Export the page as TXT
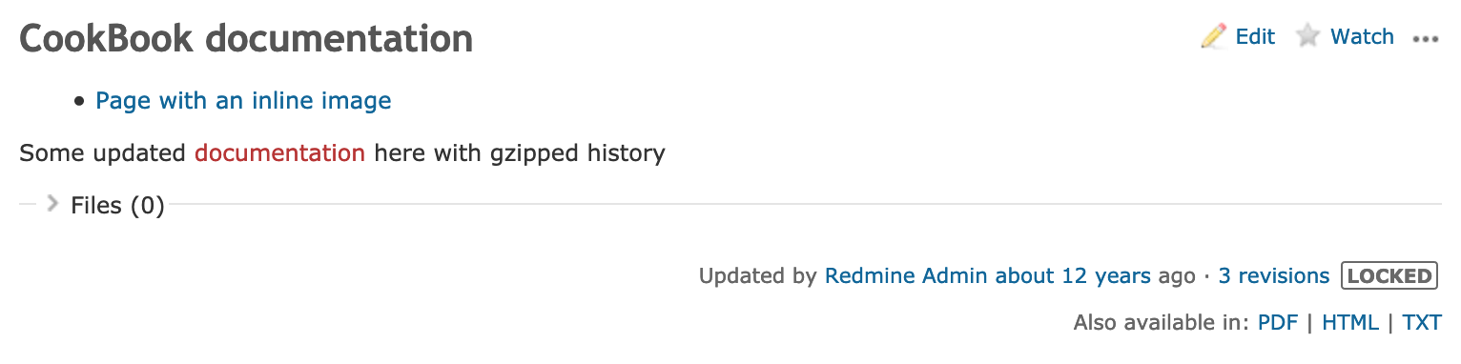This screenshot has height=364, width=1461. coord(1422,322)
